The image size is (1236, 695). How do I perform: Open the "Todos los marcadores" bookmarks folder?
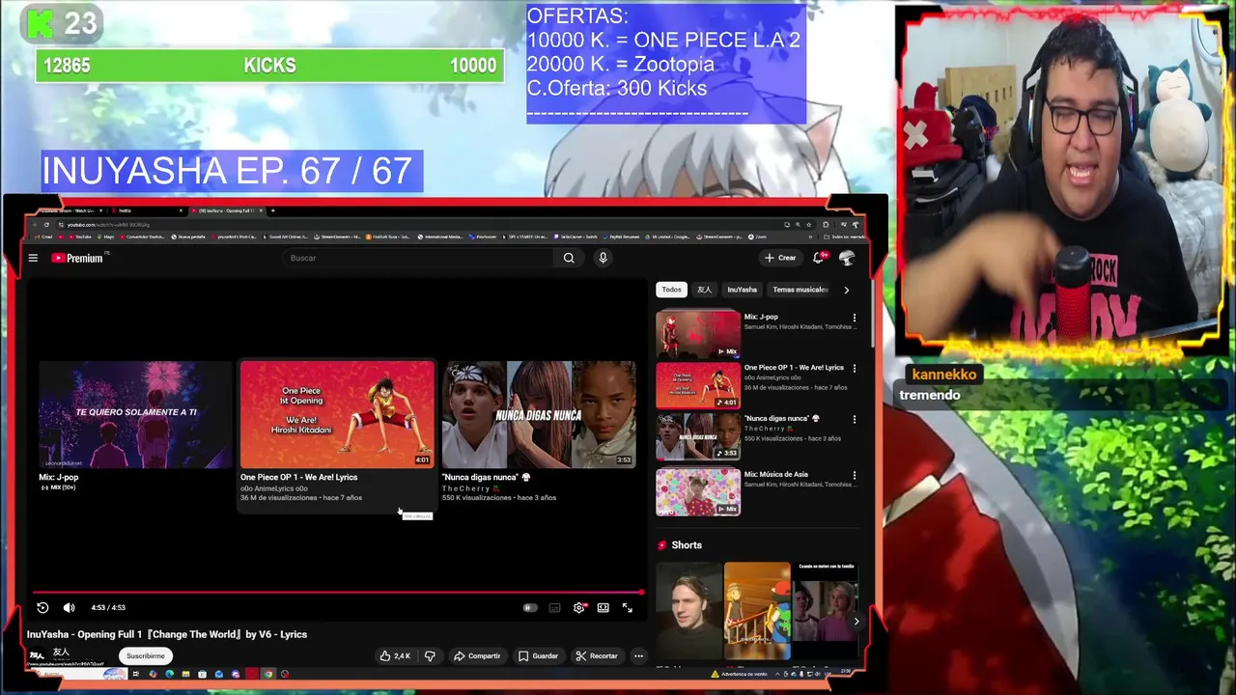click(x=845, y=236)
